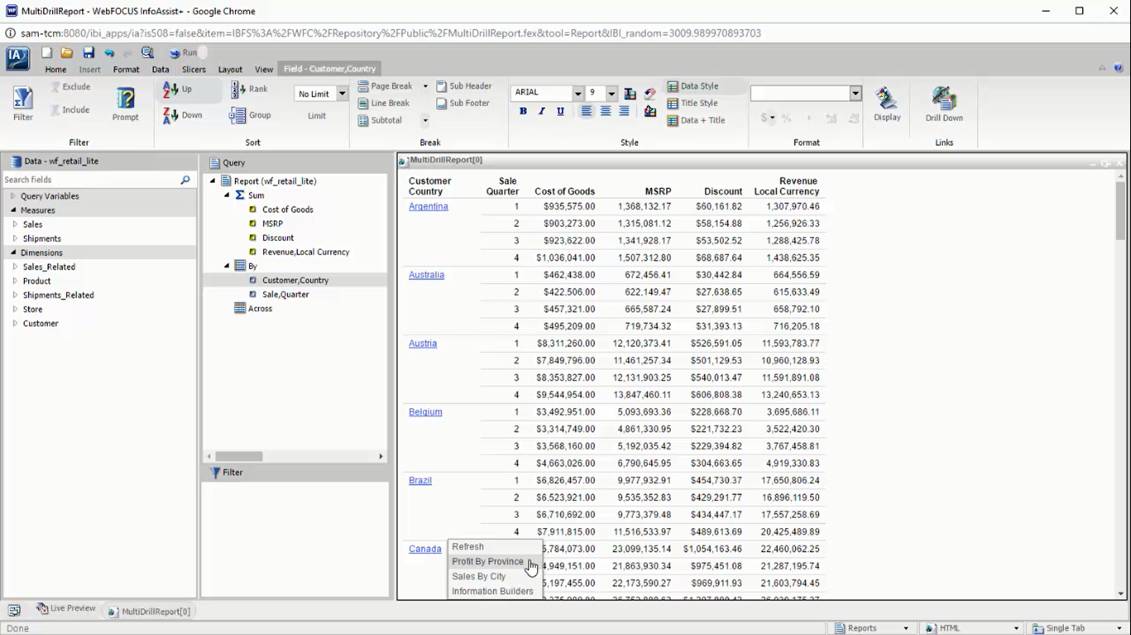
Task: Open the Brazil drill-down link
Action: click(421, 480)
